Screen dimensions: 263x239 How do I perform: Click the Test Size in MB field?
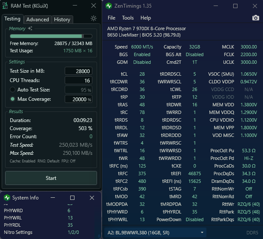pos(78,71)
